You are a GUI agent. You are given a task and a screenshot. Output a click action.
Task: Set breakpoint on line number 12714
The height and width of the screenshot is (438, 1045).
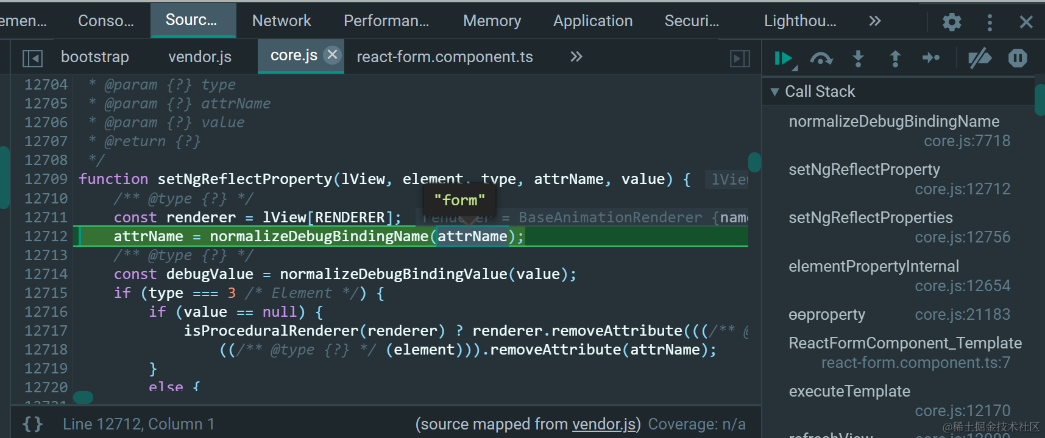pos(46,274)
